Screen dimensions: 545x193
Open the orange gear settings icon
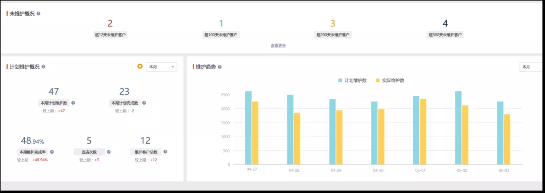tap(140, 67)
